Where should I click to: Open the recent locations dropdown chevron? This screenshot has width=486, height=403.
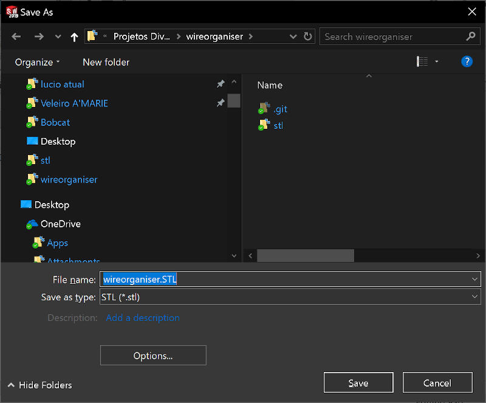(58, 36)
